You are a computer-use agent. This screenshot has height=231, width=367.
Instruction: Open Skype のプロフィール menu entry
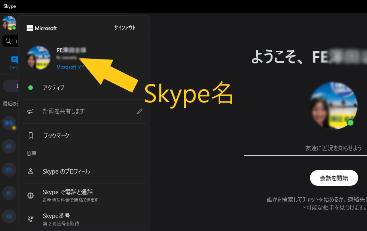[x=66, y=172]
